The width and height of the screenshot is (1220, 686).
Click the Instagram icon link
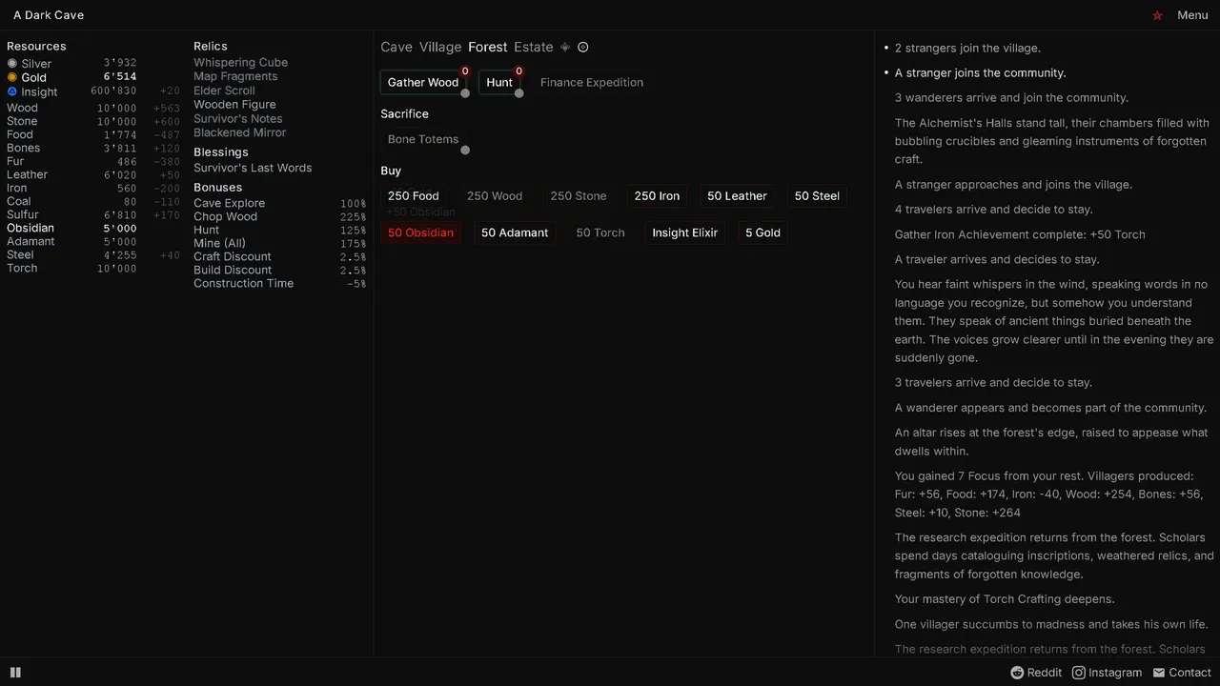[x=1079, y=672]
